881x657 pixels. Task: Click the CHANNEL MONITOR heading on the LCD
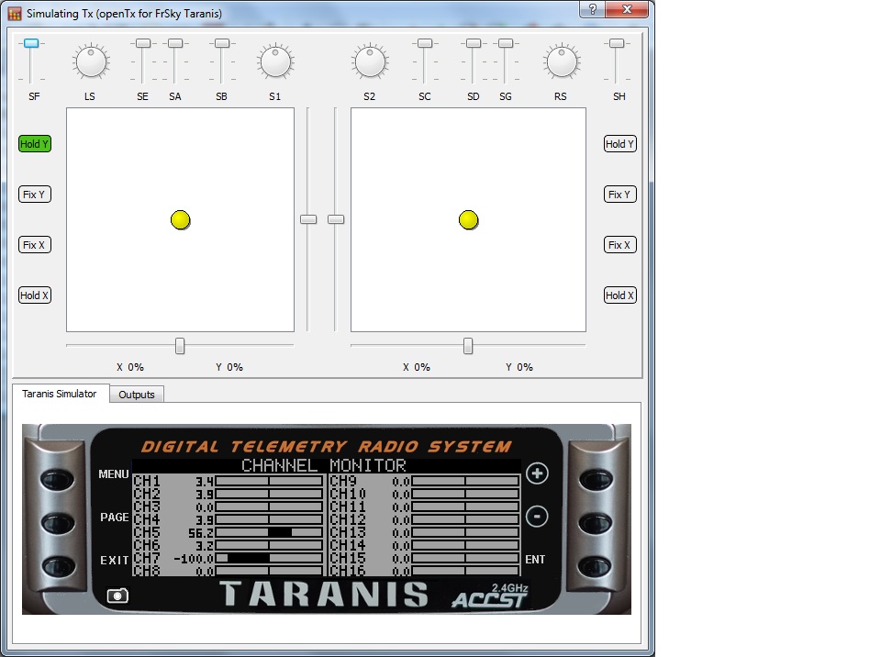[324, 465]
